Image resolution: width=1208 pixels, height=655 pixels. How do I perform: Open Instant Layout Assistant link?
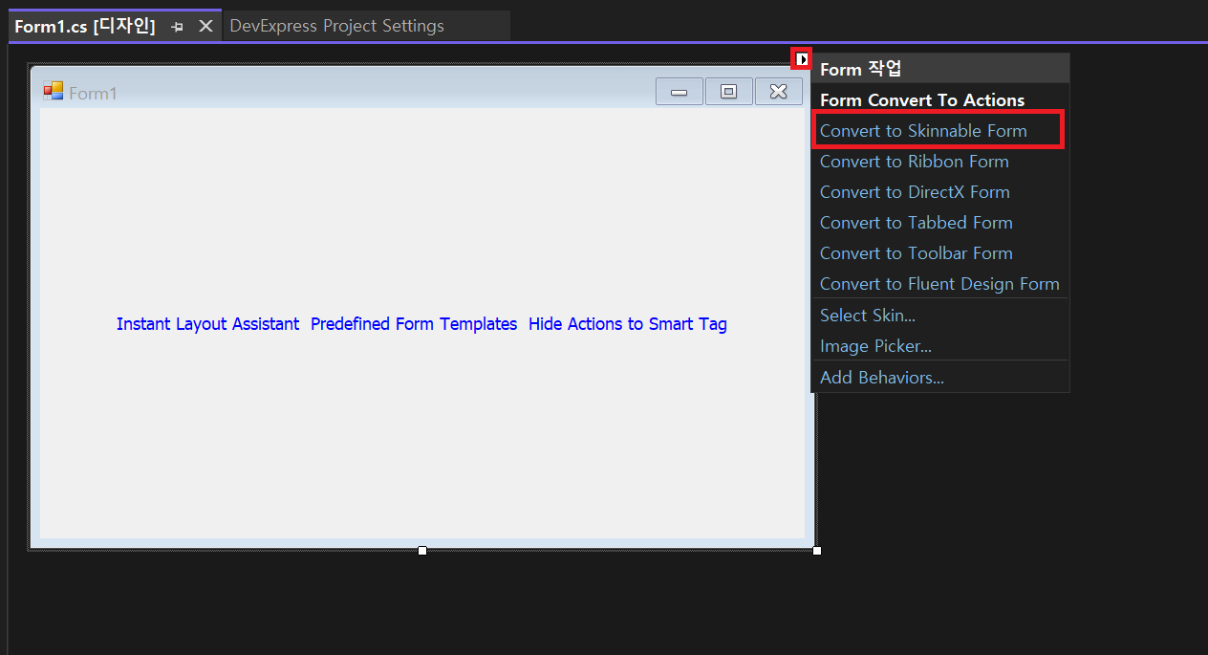click(x=207, y=324)
